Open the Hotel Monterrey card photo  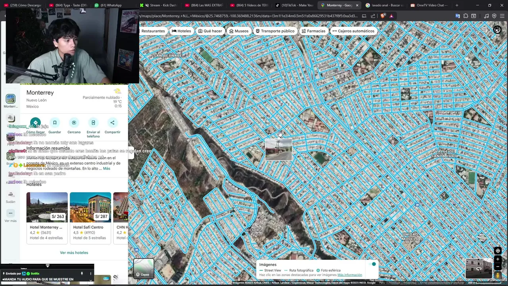coord(47,207)
